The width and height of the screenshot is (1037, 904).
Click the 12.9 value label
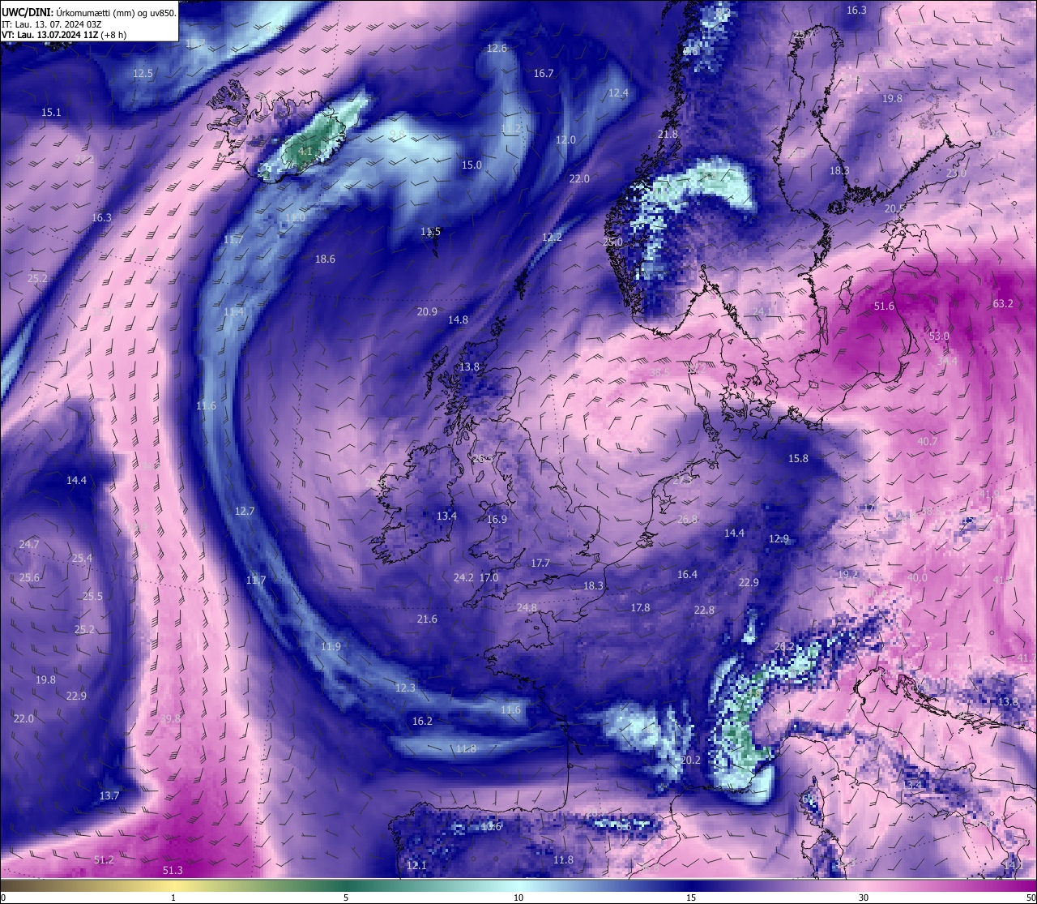coord(779,539)
